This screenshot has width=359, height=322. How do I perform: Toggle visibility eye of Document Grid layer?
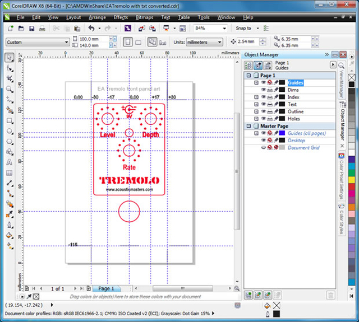tap(263, 147)
